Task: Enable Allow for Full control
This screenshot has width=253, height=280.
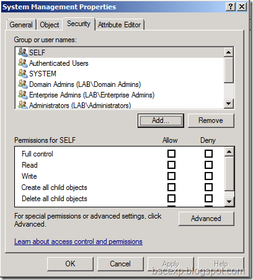Action: coord(171,154)
